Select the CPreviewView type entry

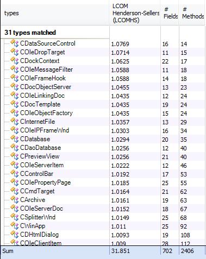point(40,156)
